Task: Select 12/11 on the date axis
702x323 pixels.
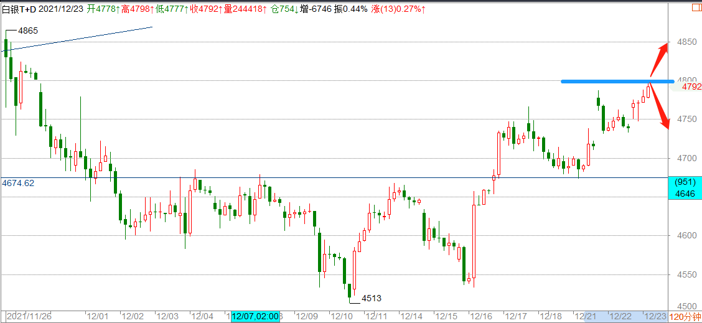Action: (377, 317)
